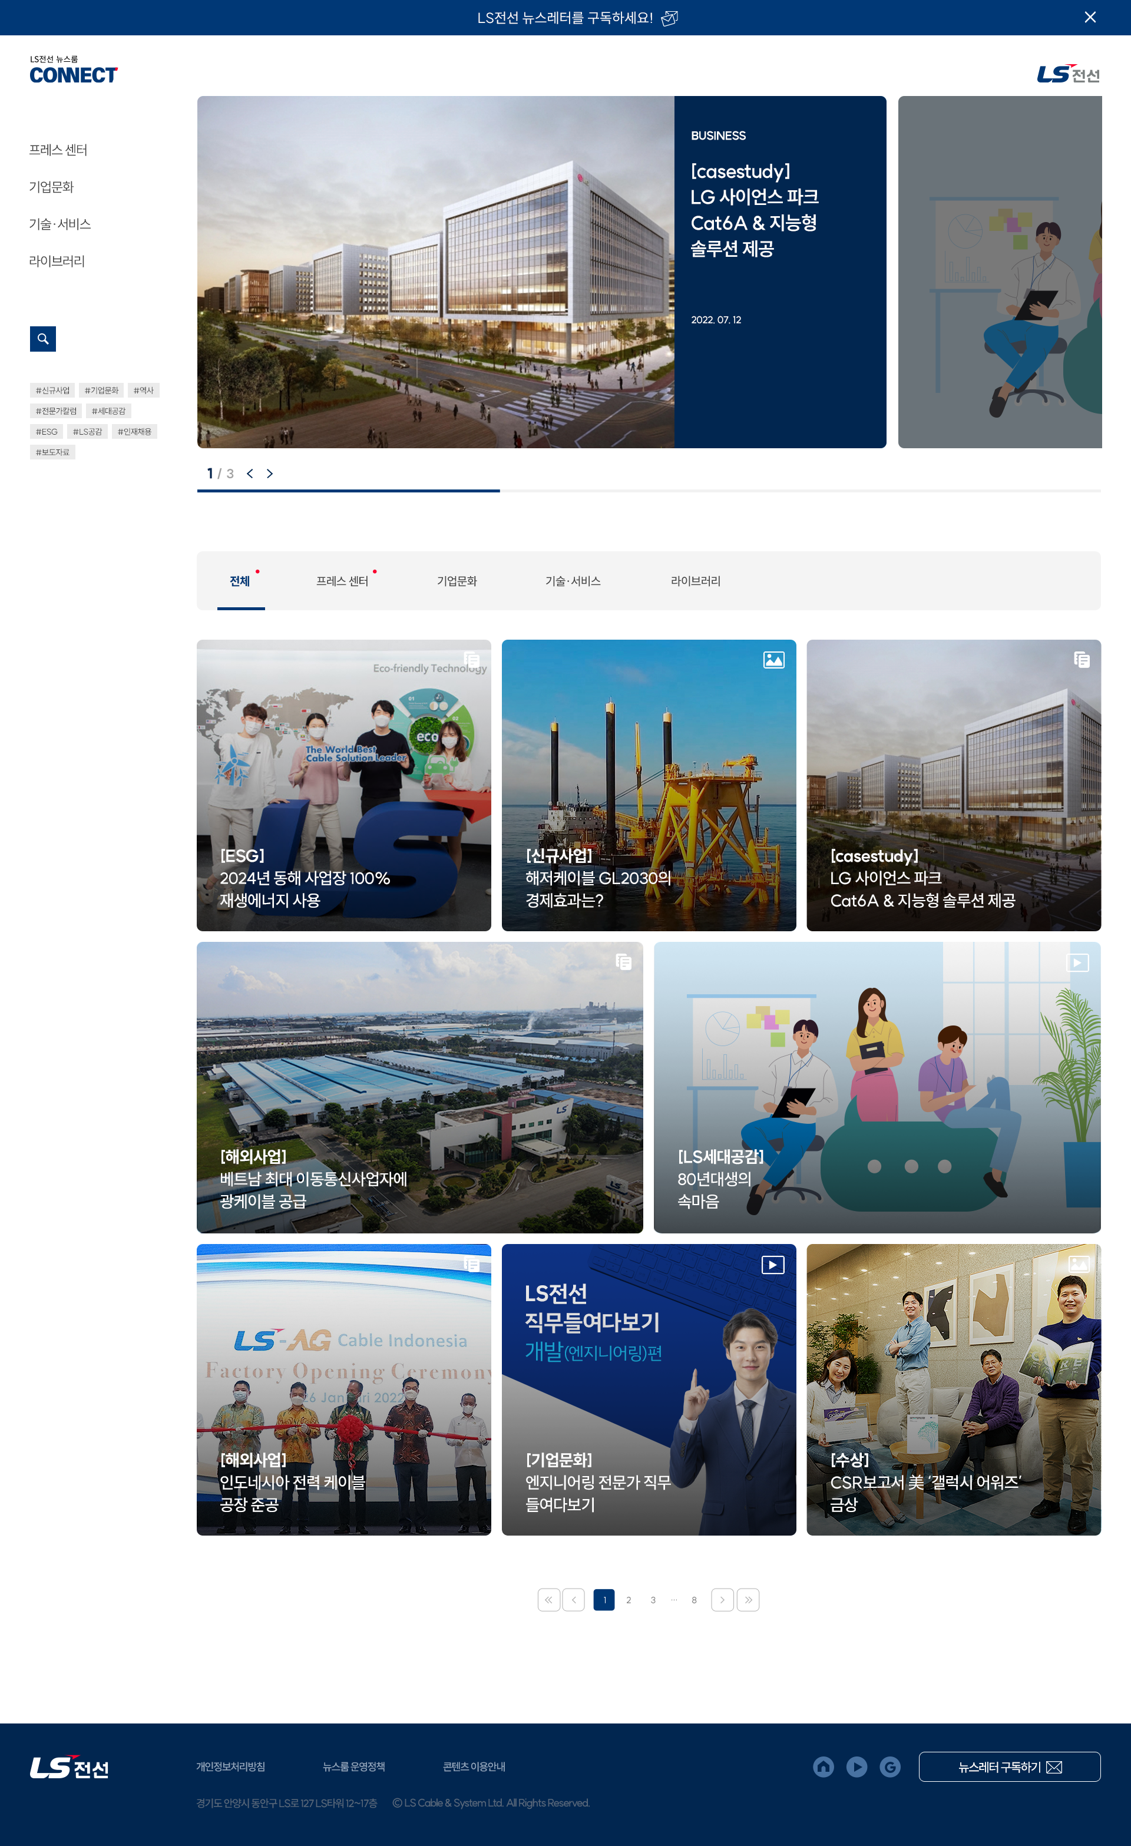This screenshot has width=1131, height=1846.
Task: Select page 1 in pagination
Action: [604, 1600]
